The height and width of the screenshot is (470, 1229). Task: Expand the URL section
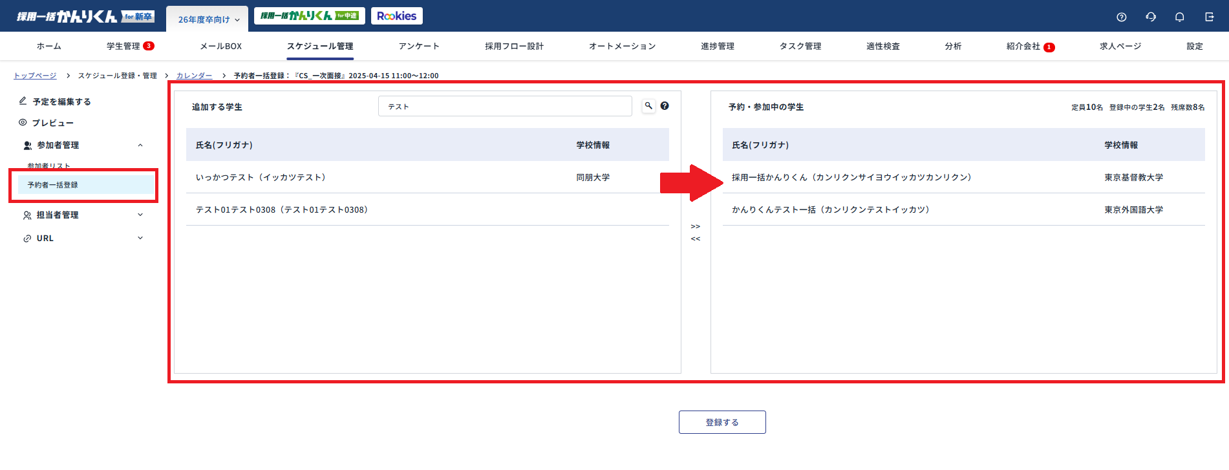coord(140,239)
